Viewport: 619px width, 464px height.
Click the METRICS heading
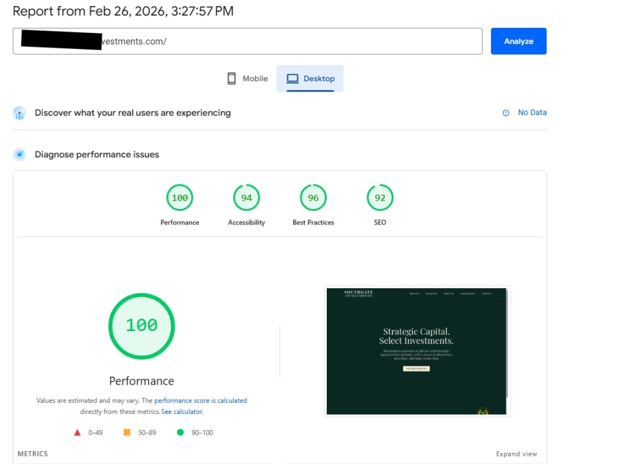point(33,453)
